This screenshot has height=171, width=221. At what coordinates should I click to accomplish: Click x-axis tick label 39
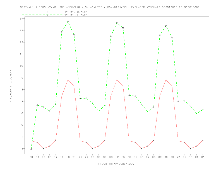tap(111, 157)
